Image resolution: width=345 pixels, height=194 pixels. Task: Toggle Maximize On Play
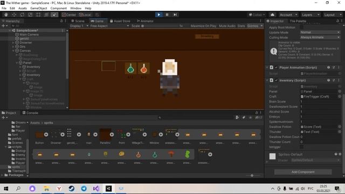[203, 26]
